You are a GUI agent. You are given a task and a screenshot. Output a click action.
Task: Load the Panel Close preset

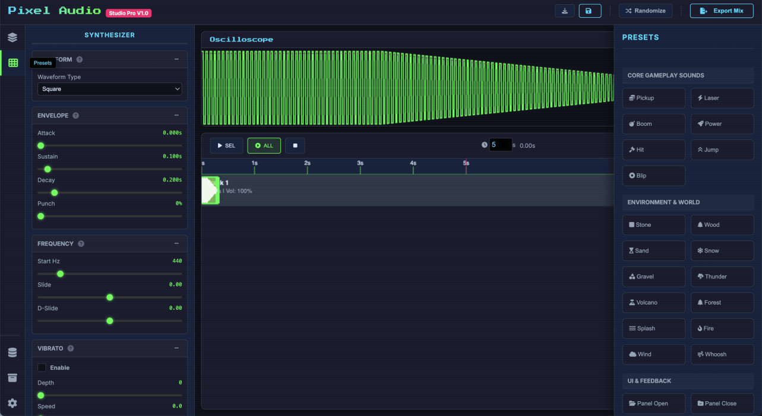coord(722,404)
